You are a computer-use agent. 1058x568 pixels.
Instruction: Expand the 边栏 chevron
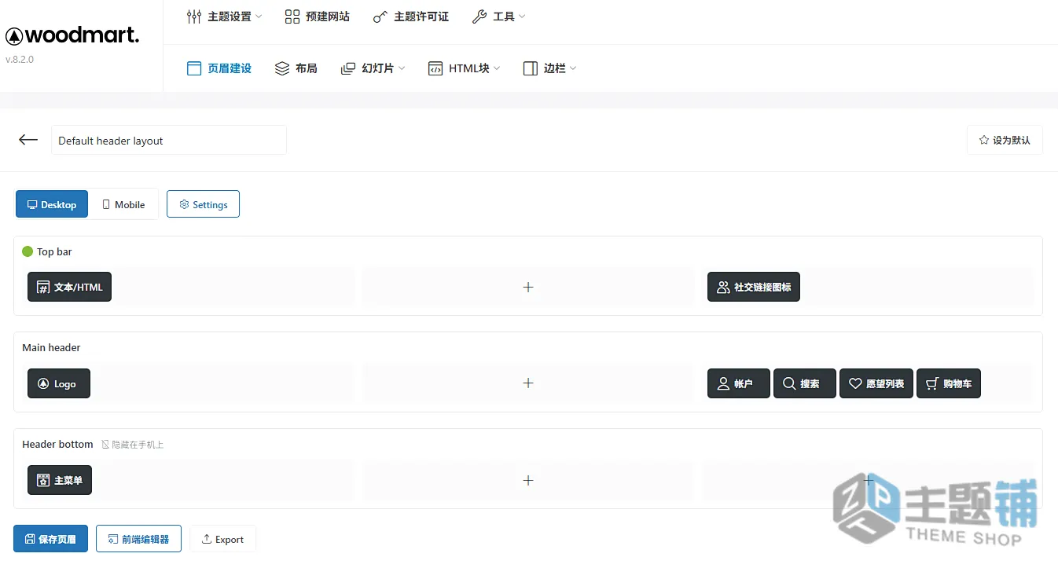573,68
